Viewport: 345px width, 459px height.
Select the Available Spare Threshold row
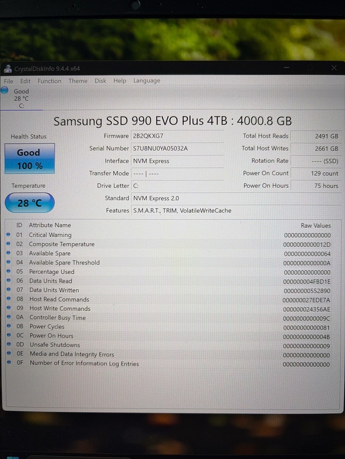click(x=169, y=263)
